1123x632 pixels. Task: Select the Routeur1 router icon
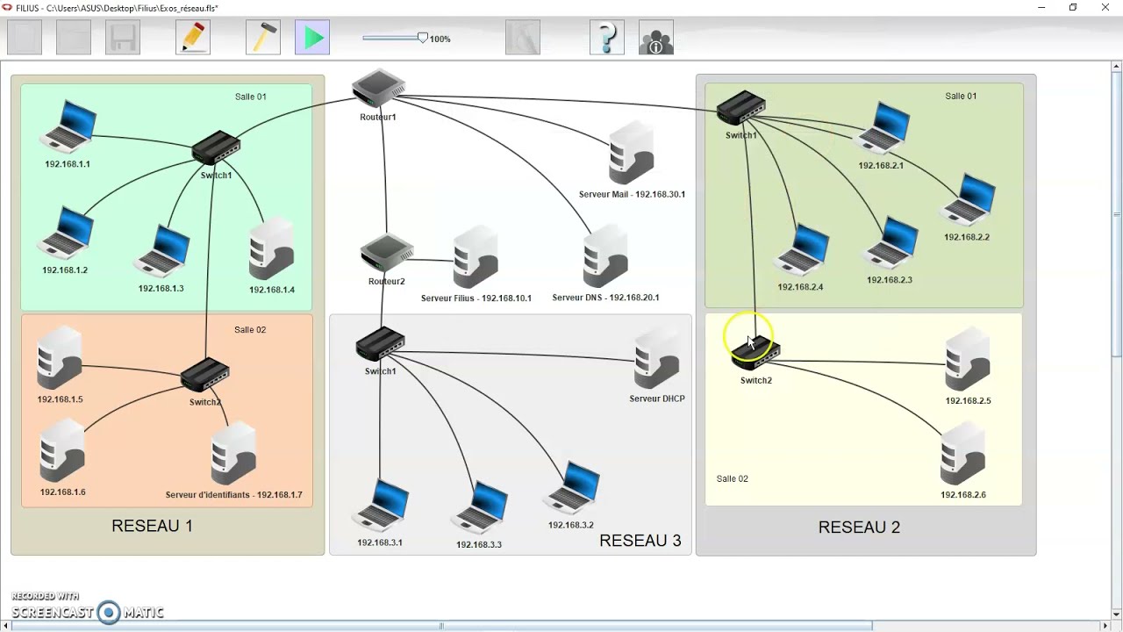[x=378, y=88]
